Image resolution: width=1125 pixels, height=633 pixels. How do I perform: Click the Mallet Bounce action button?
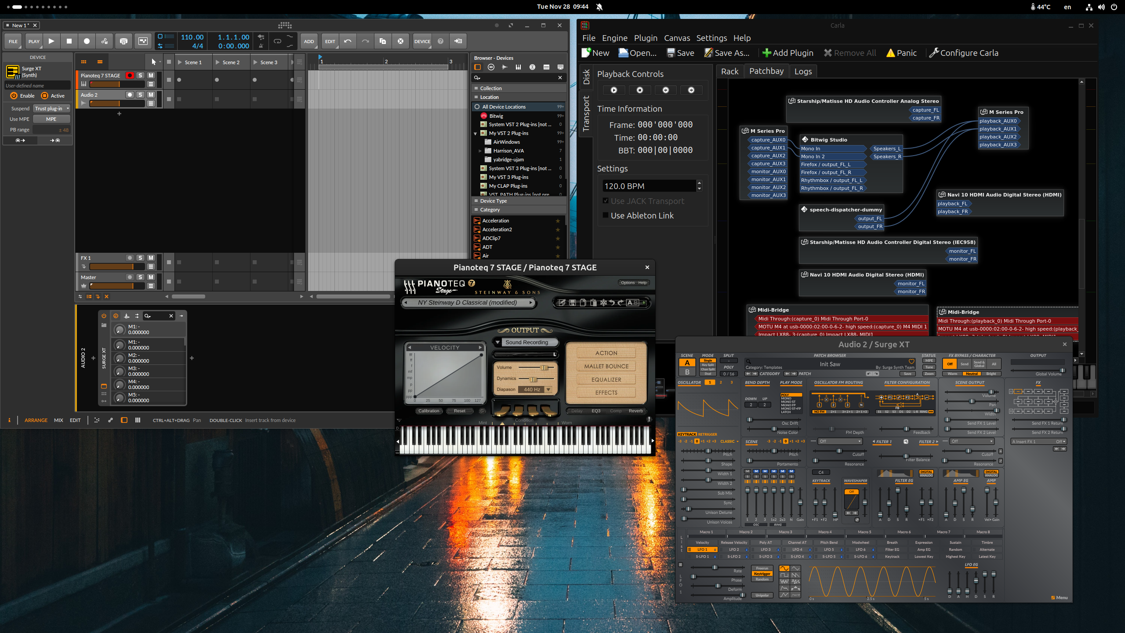[605, 366]
